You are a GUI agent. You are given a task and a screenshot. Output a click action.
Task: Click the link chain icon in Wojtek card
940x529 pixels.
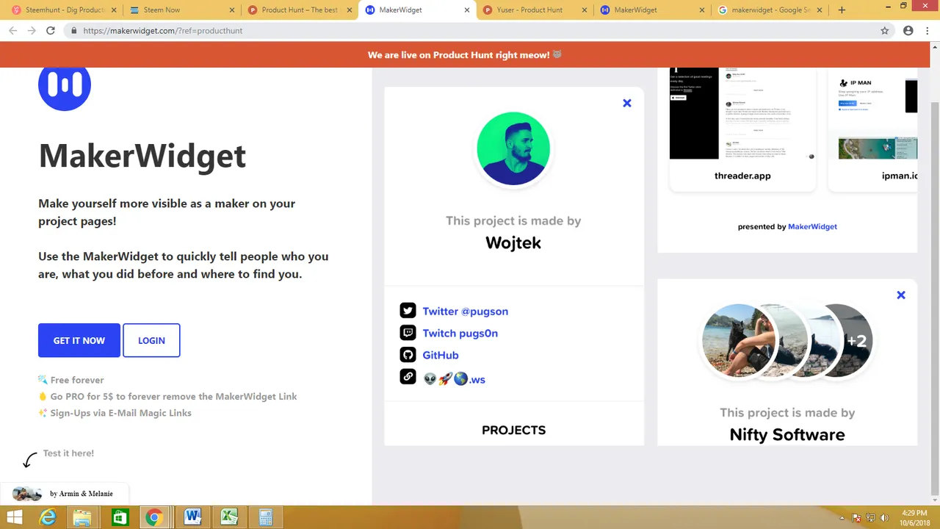tap(408, 377)
